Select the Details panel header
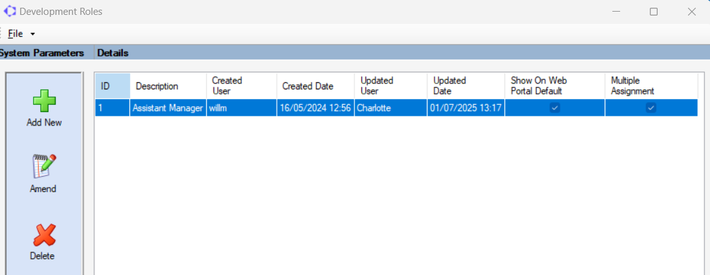The width and height of the screenshot is (710, 275). pyautogui.click(x=113, y=53)
